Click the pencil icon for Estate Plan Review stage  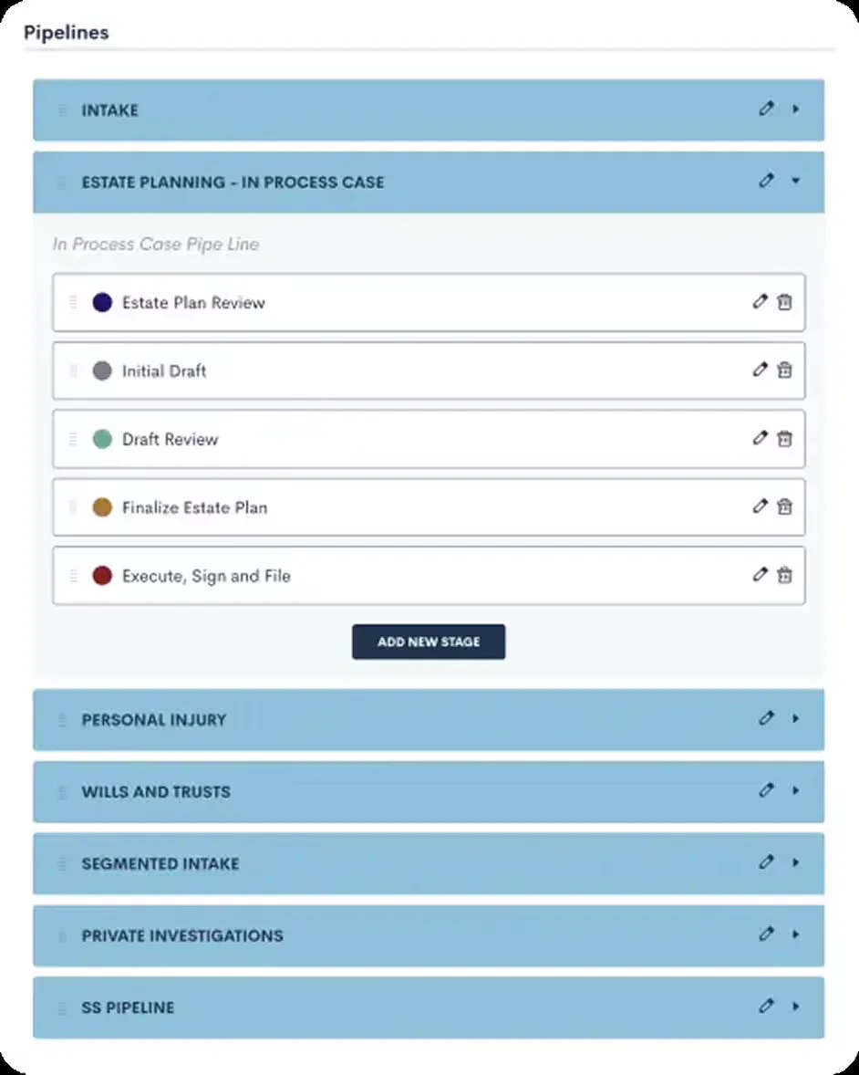760,301
